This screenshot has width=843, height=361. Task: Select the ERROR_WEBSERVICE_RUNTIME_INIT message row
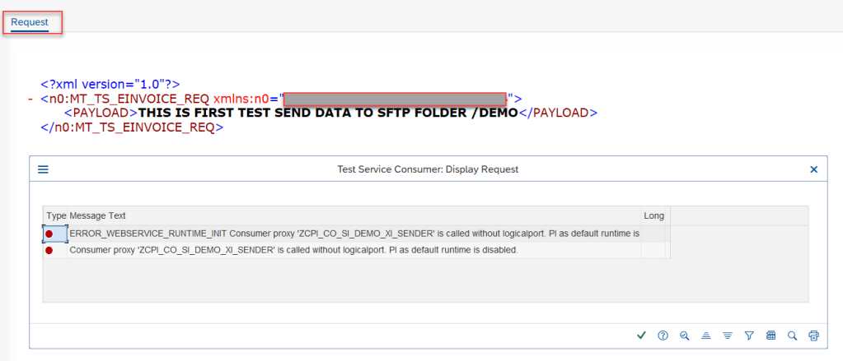(x=354, y=234)
